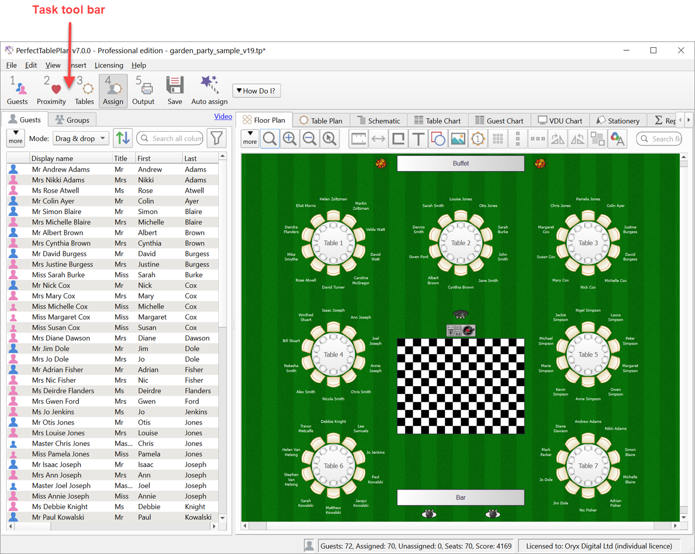Select the Zoom In tool on floor plan toolbar
This screenshot has width=695, height=554.
click(x=290, y=139)
